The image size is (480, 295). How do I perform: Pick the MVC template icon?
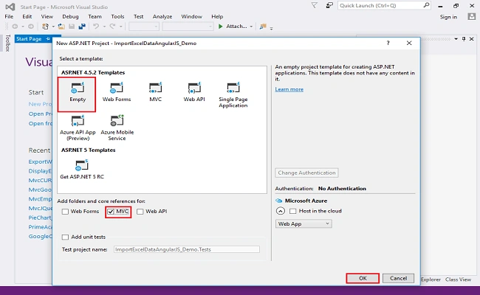coord(155,88)
